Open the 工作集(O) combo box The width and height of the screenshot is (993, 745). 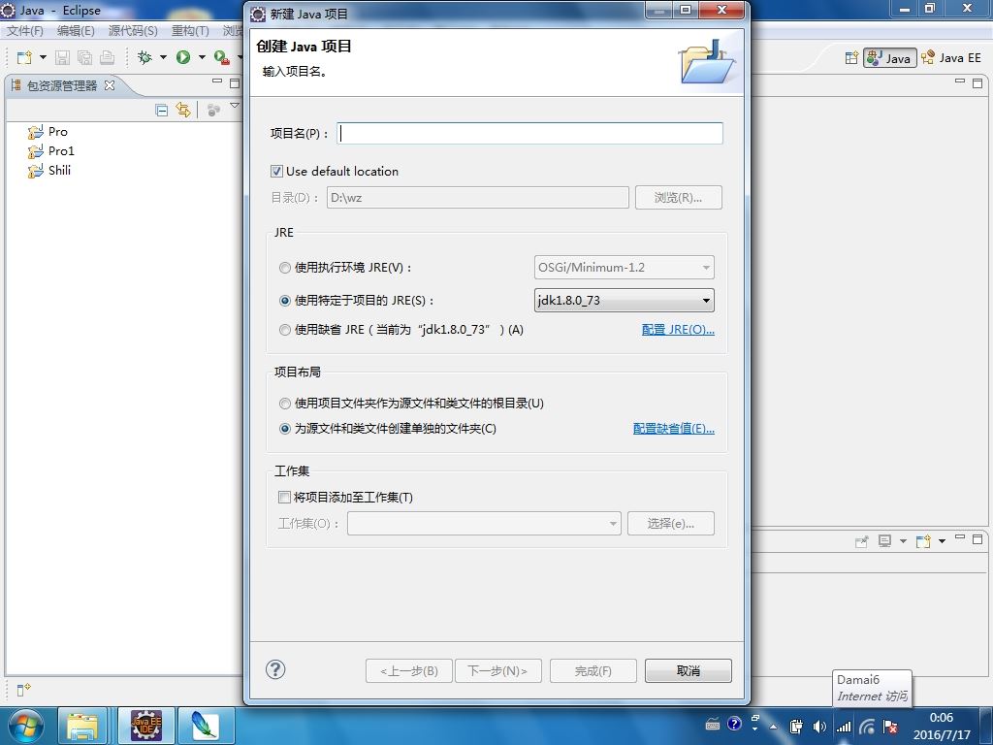coord(484,523)
